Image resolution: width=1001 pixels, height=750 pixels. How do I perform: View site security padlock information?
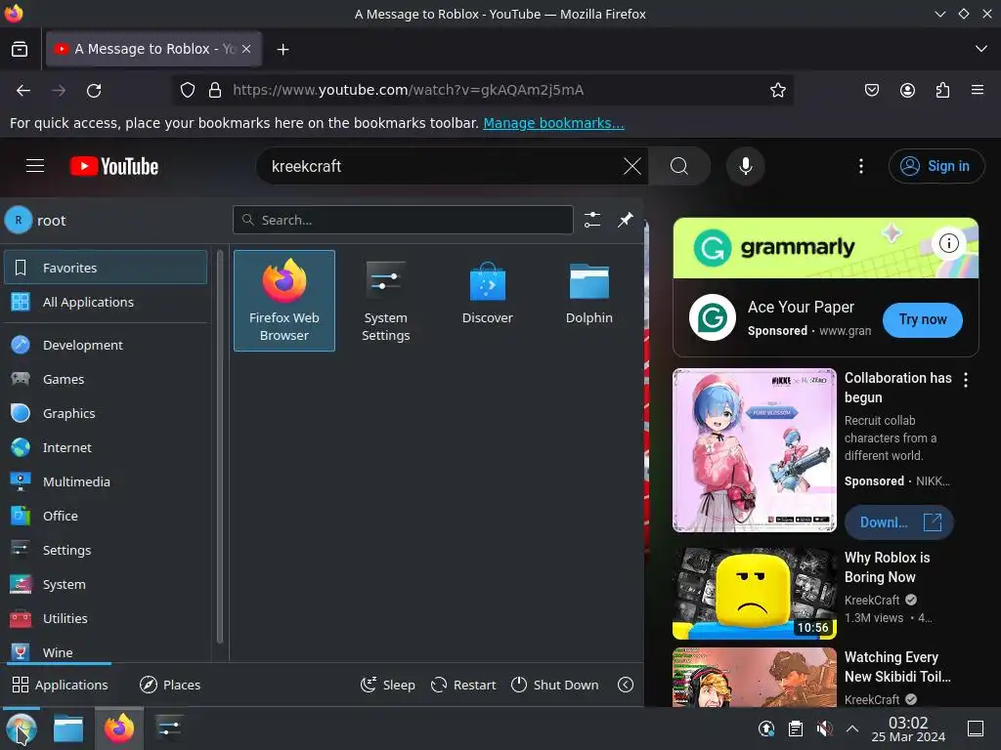pyautogui.click(x=215, y=91)
